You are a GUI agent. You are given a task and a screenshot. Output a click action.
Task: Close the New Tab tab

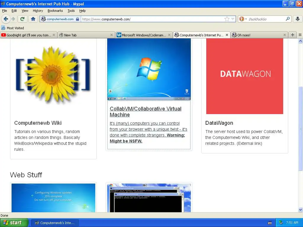pyautogui.click(x=112, y=35)
